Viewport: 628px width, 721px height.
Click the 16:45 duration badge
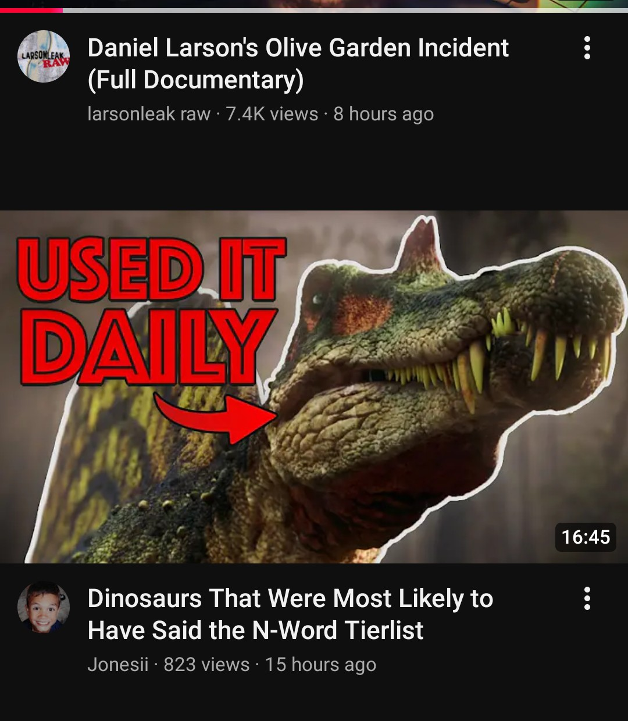pos(586,537)
